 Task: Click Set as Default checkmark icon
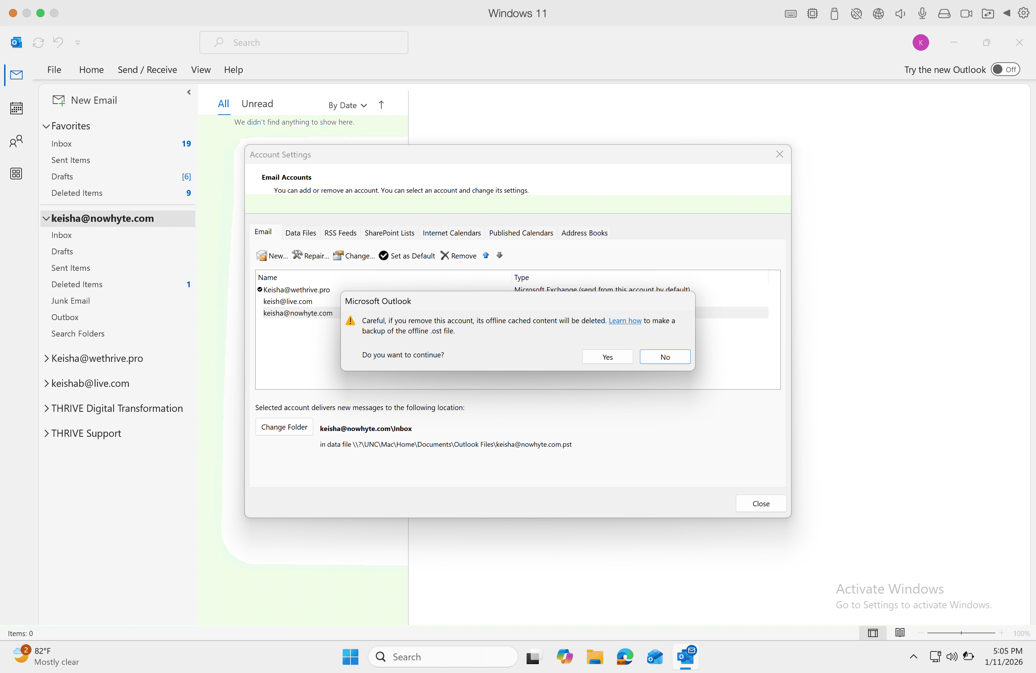tap(383, 256)
